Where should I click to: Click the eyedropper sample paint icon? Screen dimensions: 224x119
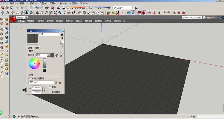click(x=62, y=47)
